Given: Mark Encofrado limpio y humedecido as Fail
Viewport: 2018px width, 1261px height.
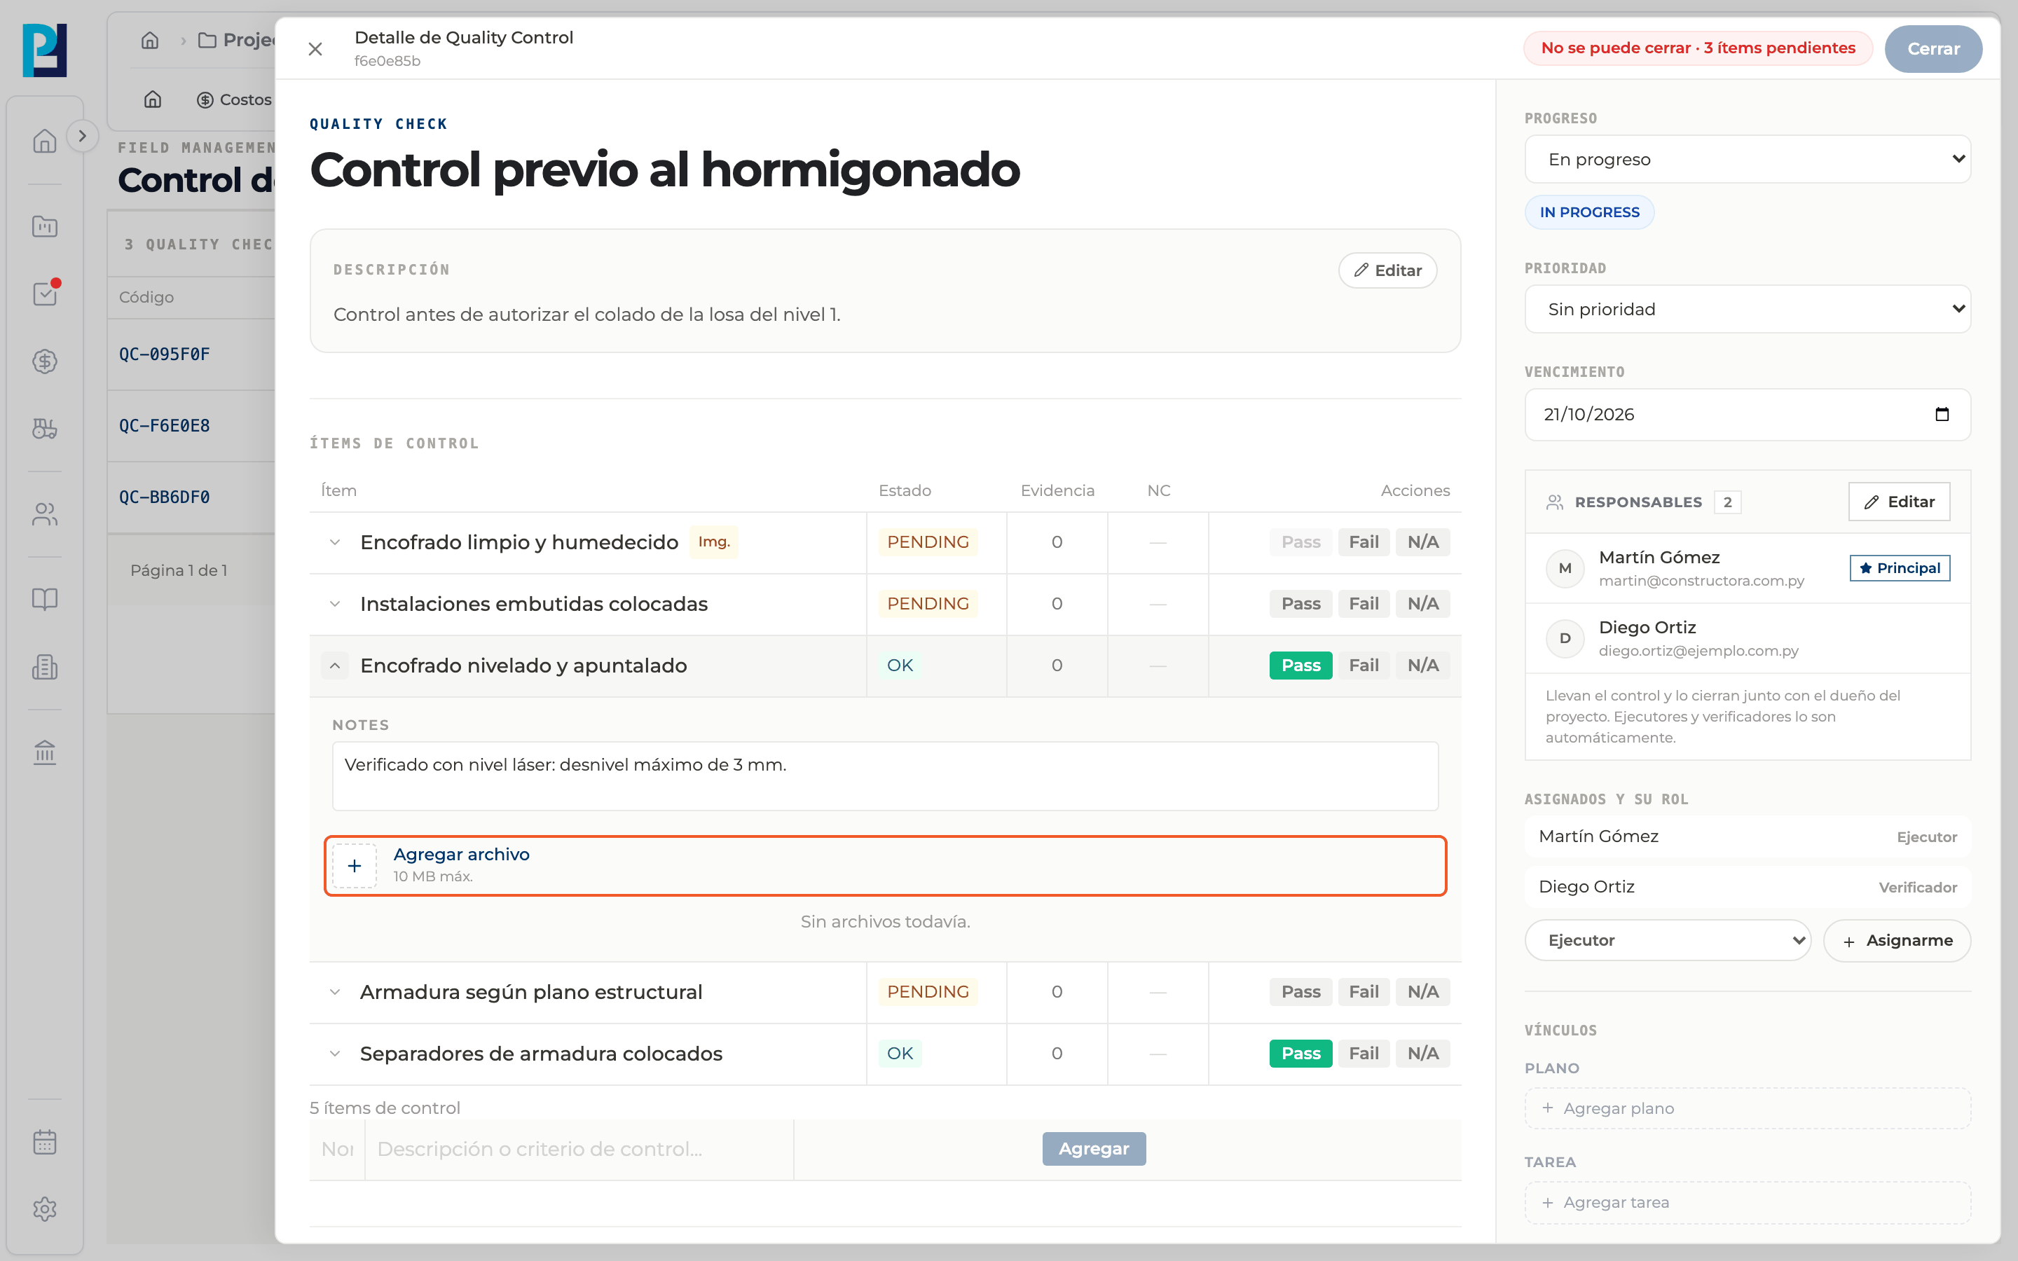Looking at the screenshot, I should coord(1364,542).
